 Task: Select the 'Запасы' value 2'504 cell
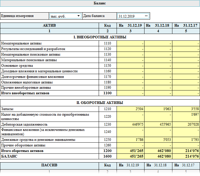(x=130, y=109)
